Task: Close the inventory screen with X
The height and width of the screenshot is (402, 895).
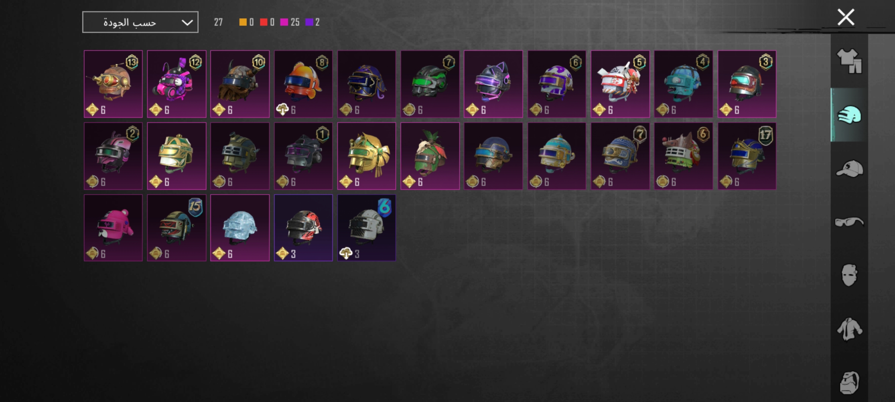Action: pyautogui.click(x=846, y=17)
